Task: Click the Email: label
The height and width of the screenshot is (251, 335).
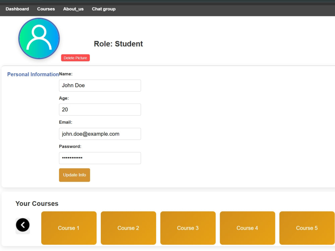Action: (x=66, y=122)
